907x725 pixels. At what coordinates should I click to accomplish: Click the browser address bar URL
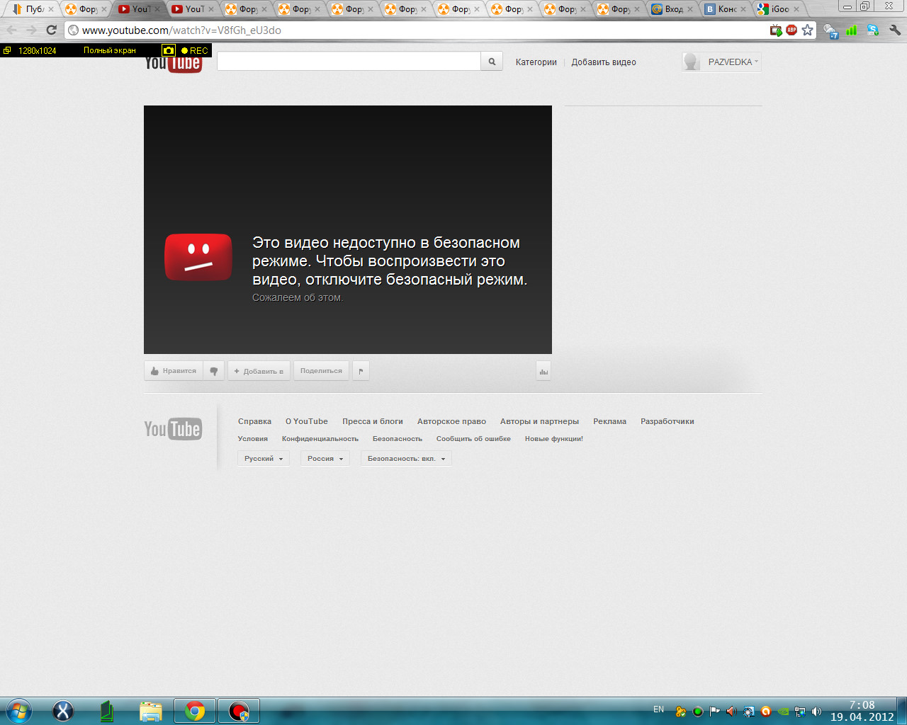coord(181,30)
